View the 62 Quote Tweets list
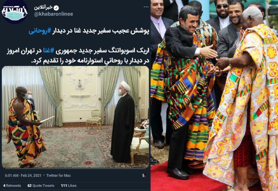 click(41, 186)
